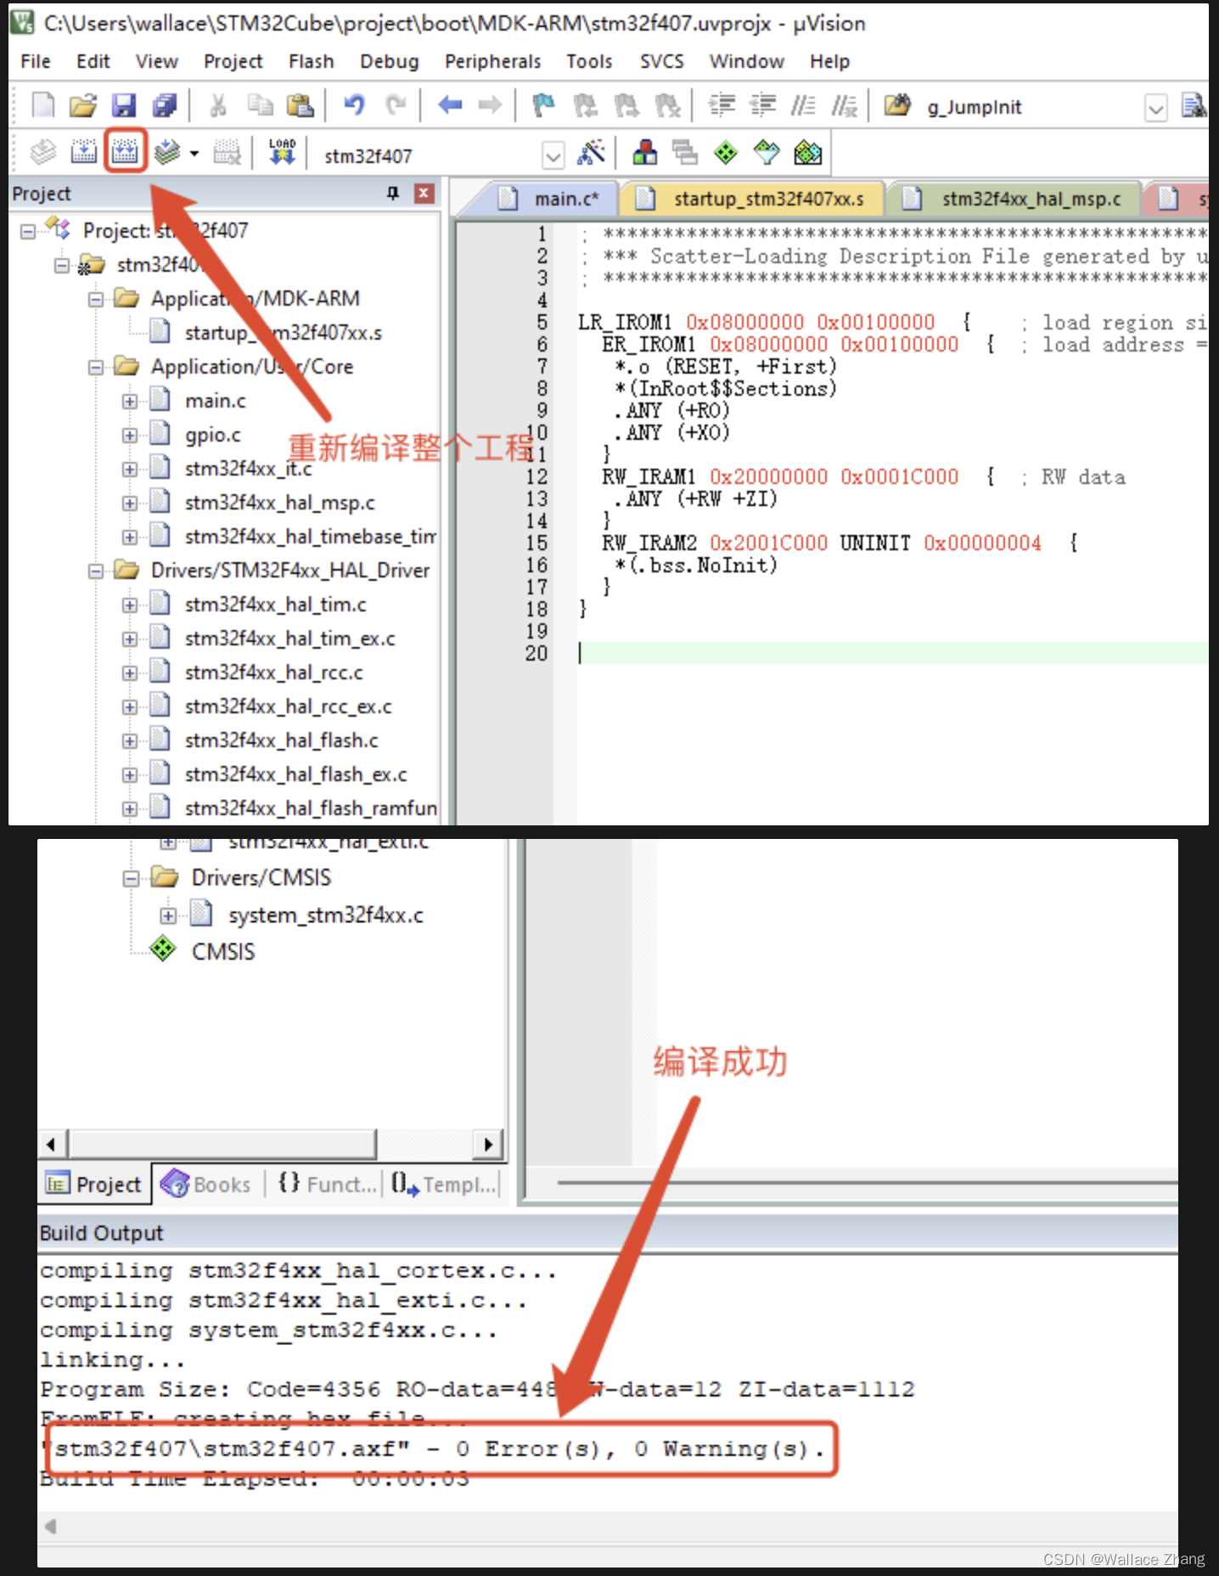Click the Open file icon
The image size is (1219, 1576).
pyautogui.click(x=83, y=105)
